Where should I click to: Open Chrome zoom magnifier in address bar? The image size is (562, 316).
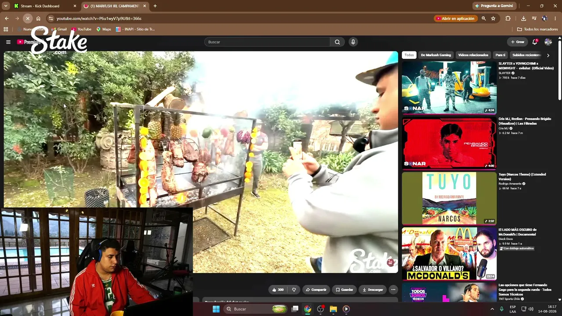(x=483, y=18)
